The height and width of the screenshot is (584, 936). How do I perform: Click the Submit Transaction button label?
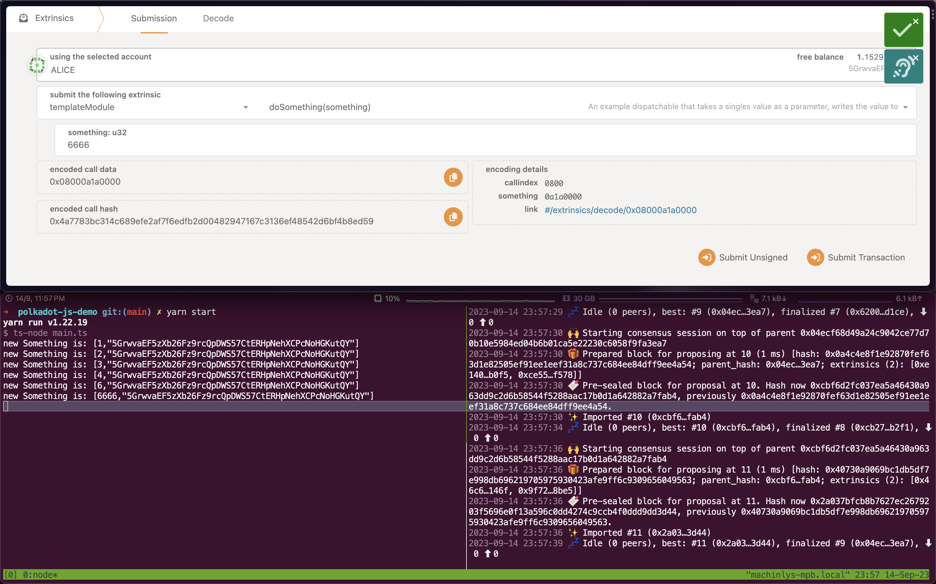(866, 257)
